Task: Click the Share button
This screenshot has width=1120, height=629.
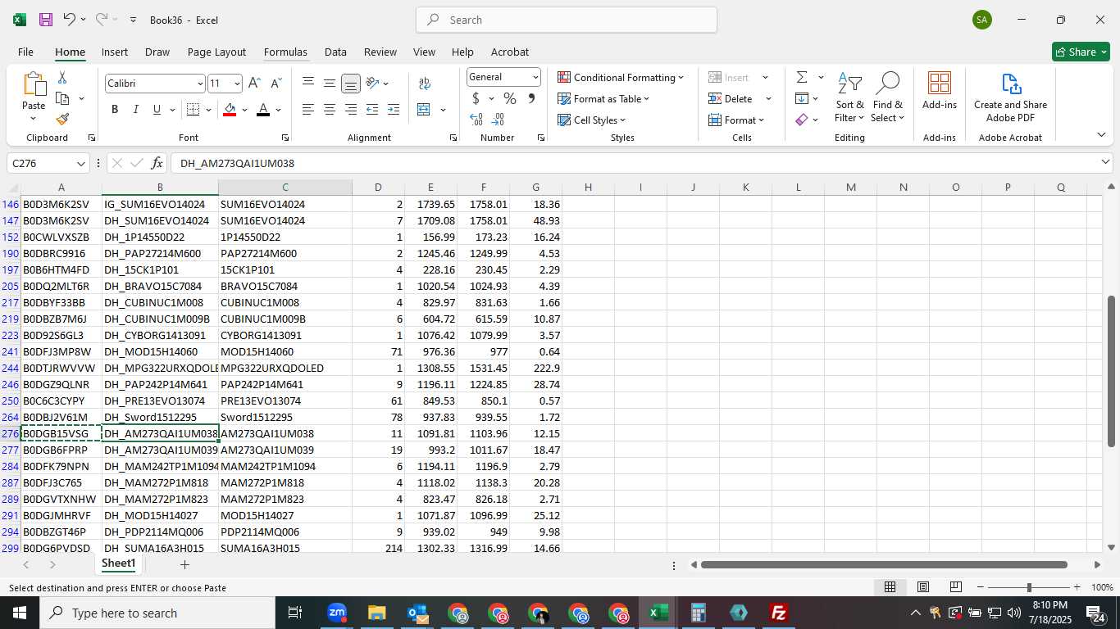Action: coord(1081,52)
